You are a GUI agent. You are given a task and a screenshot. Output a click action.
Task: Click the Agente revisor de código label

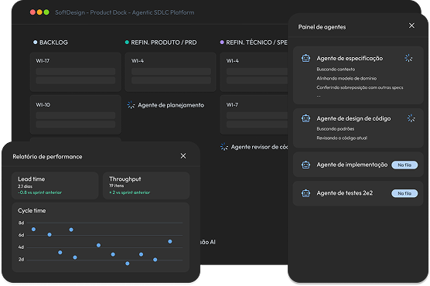pos(259,147)
